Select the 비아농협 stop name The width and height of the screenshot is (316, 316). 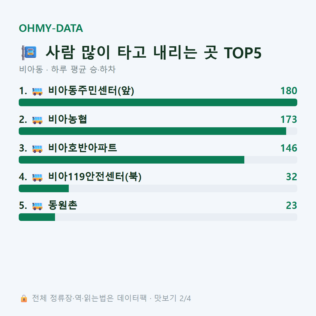(x=68, y=119)
